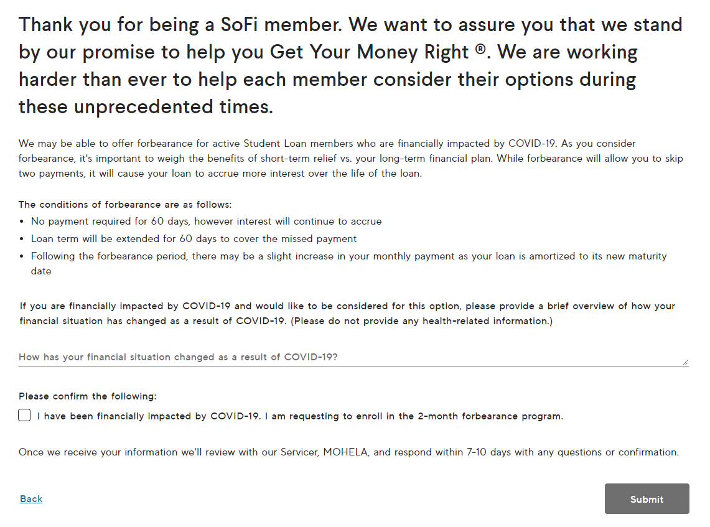This screenshot has height=527, width=710.
Task: Click the health-related information parenthetical note
Action: pos(421,321)
